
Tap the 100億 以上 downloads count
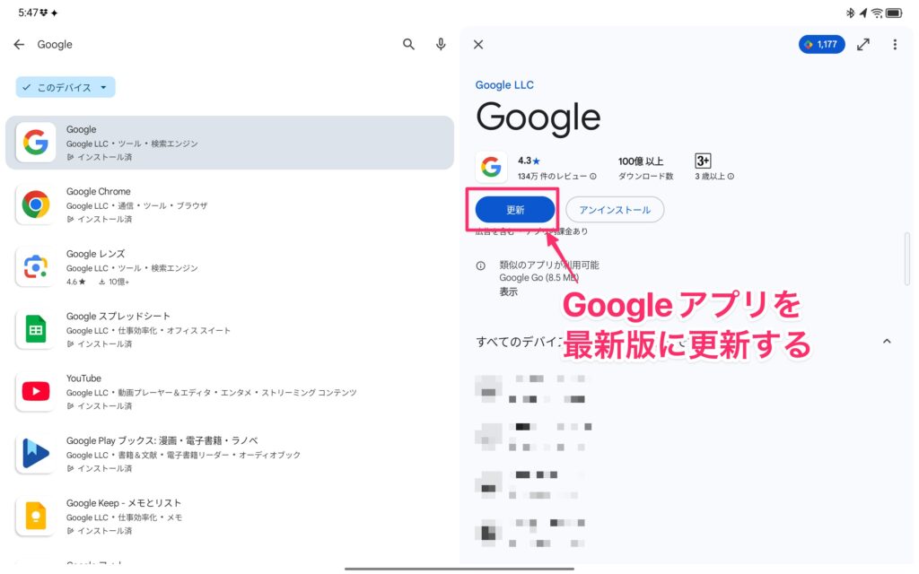coord(641,161)
